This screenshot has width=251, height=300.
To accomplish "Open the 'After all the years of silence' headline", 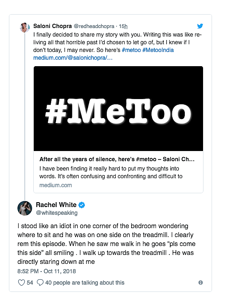I will [117, 159].
